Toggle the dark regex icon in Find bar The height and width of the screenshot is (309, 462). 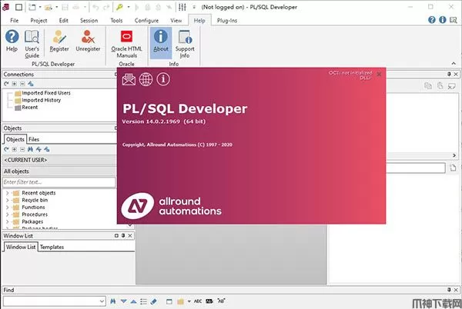[x=209, y=301]
